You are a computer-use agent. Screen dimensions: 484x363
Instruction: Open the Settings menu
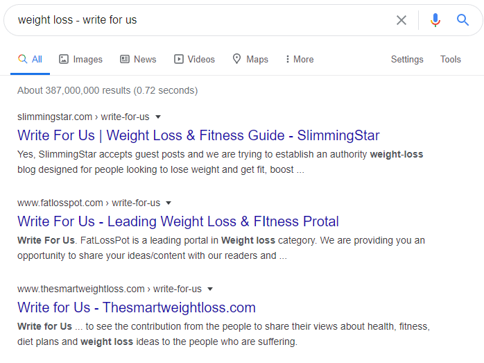[407, 59]
